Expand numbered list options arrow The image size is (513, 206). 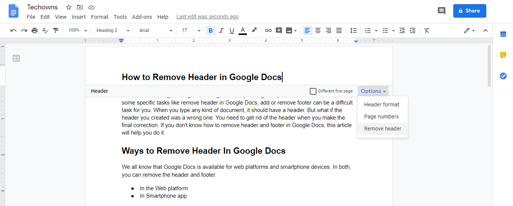click(x=376, y=31)
